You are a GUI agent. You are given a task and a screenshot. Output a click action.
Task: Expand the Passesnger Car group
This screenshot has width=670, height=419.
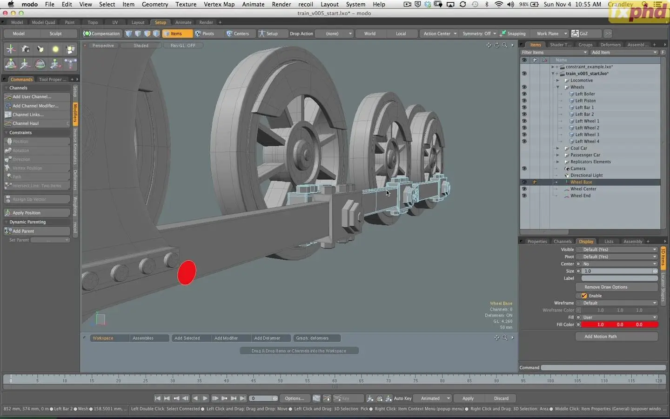(558, 155)
